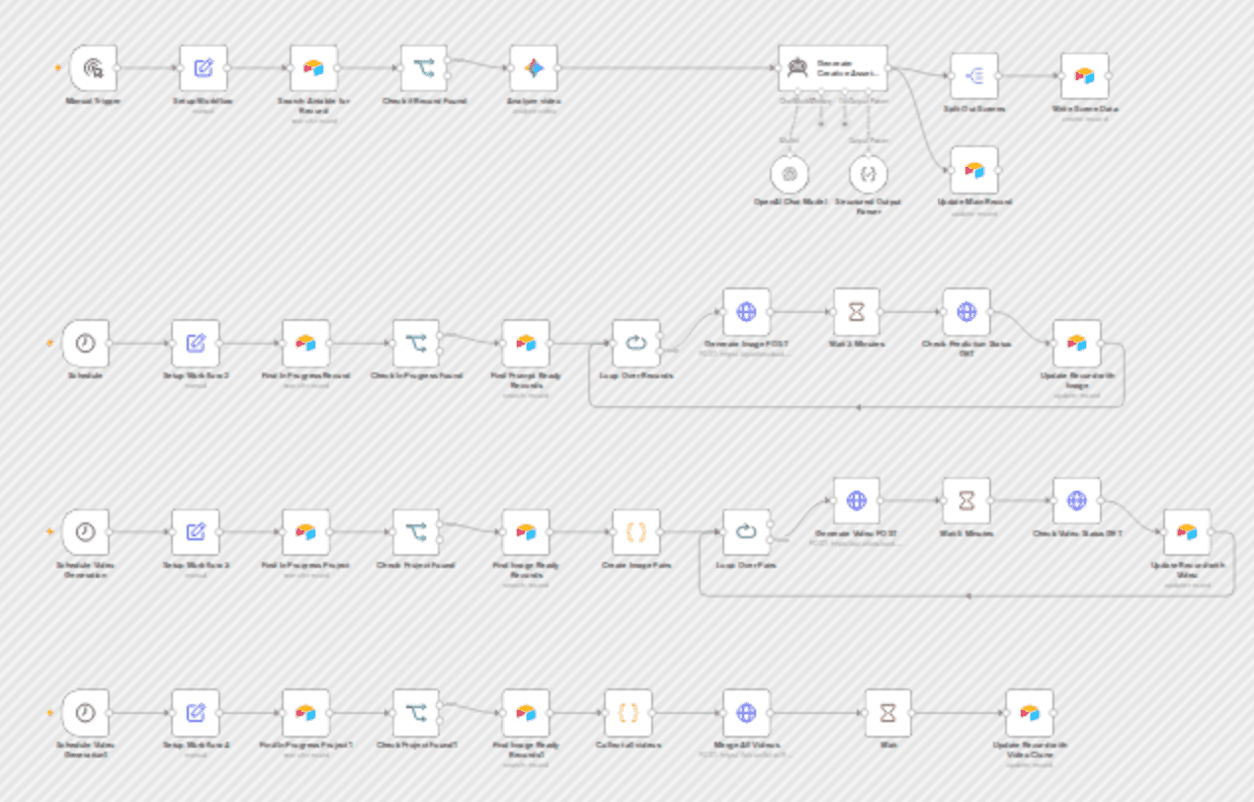The height and width of the screenshot is (802, 1254).
Task: Open the Find Prompt Ready Records node
Action: pos(526,343)
